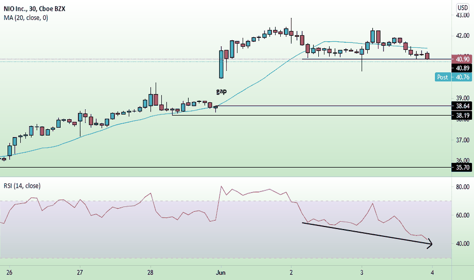Click the RSI 80.00 axis label
This screenshot has width=474, height=280.
[x=462, y=187]
